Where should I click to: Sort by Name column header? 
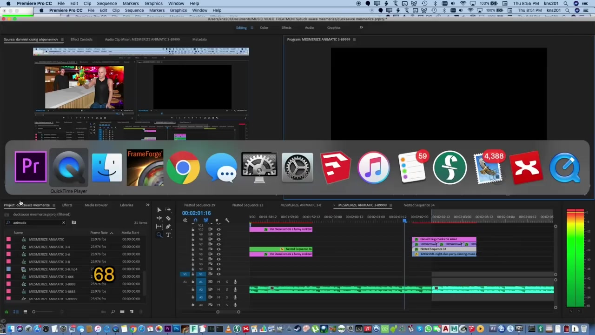18,233
